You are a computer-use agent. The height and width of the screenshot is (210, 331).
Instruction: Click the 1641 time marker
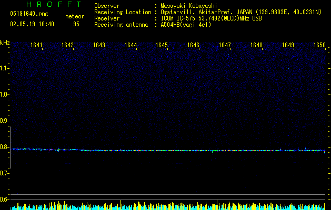36,45
